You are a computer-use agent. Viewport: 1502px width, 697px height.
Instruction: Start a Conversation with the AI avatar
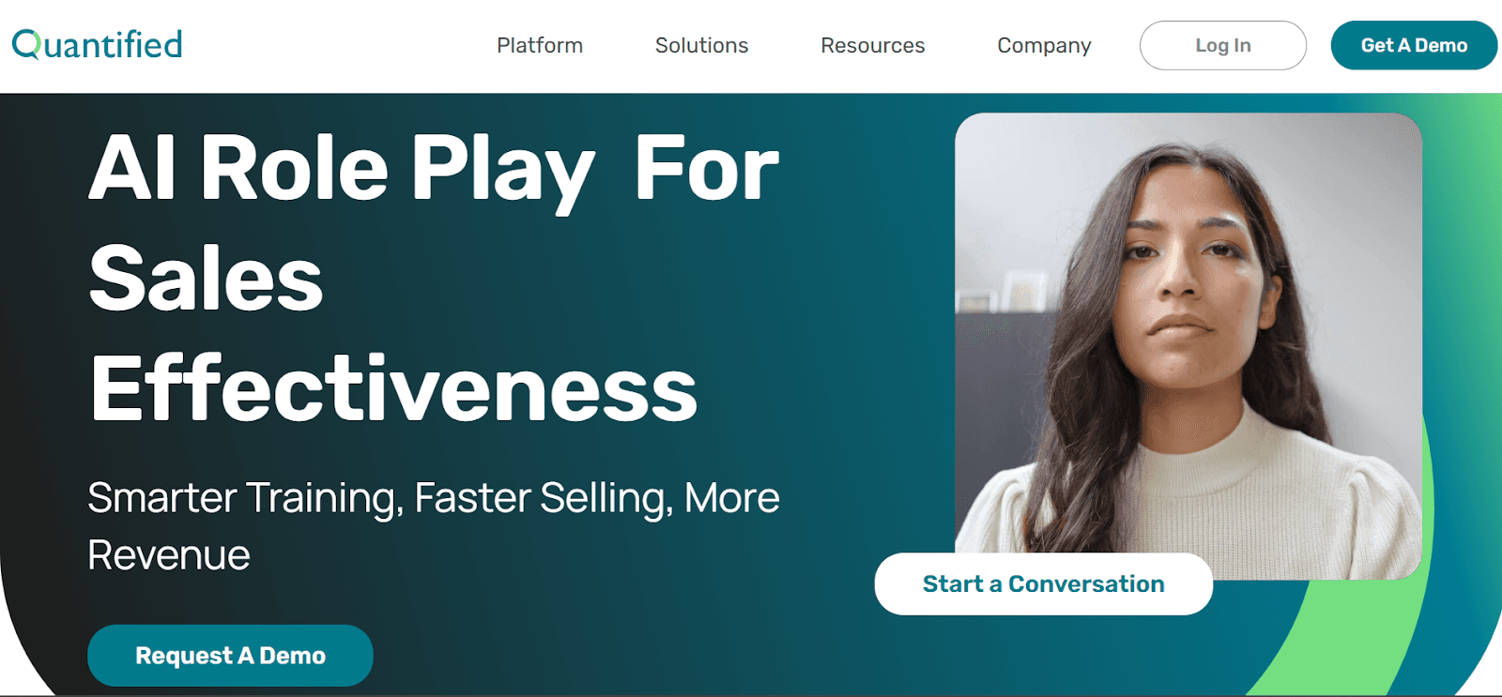1044,583
